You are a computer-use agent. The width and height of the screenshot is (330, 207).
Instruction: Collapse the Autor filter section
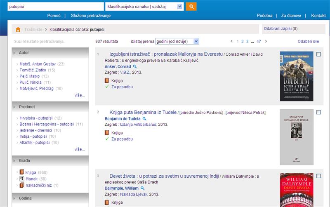click(x=15, y=53)
